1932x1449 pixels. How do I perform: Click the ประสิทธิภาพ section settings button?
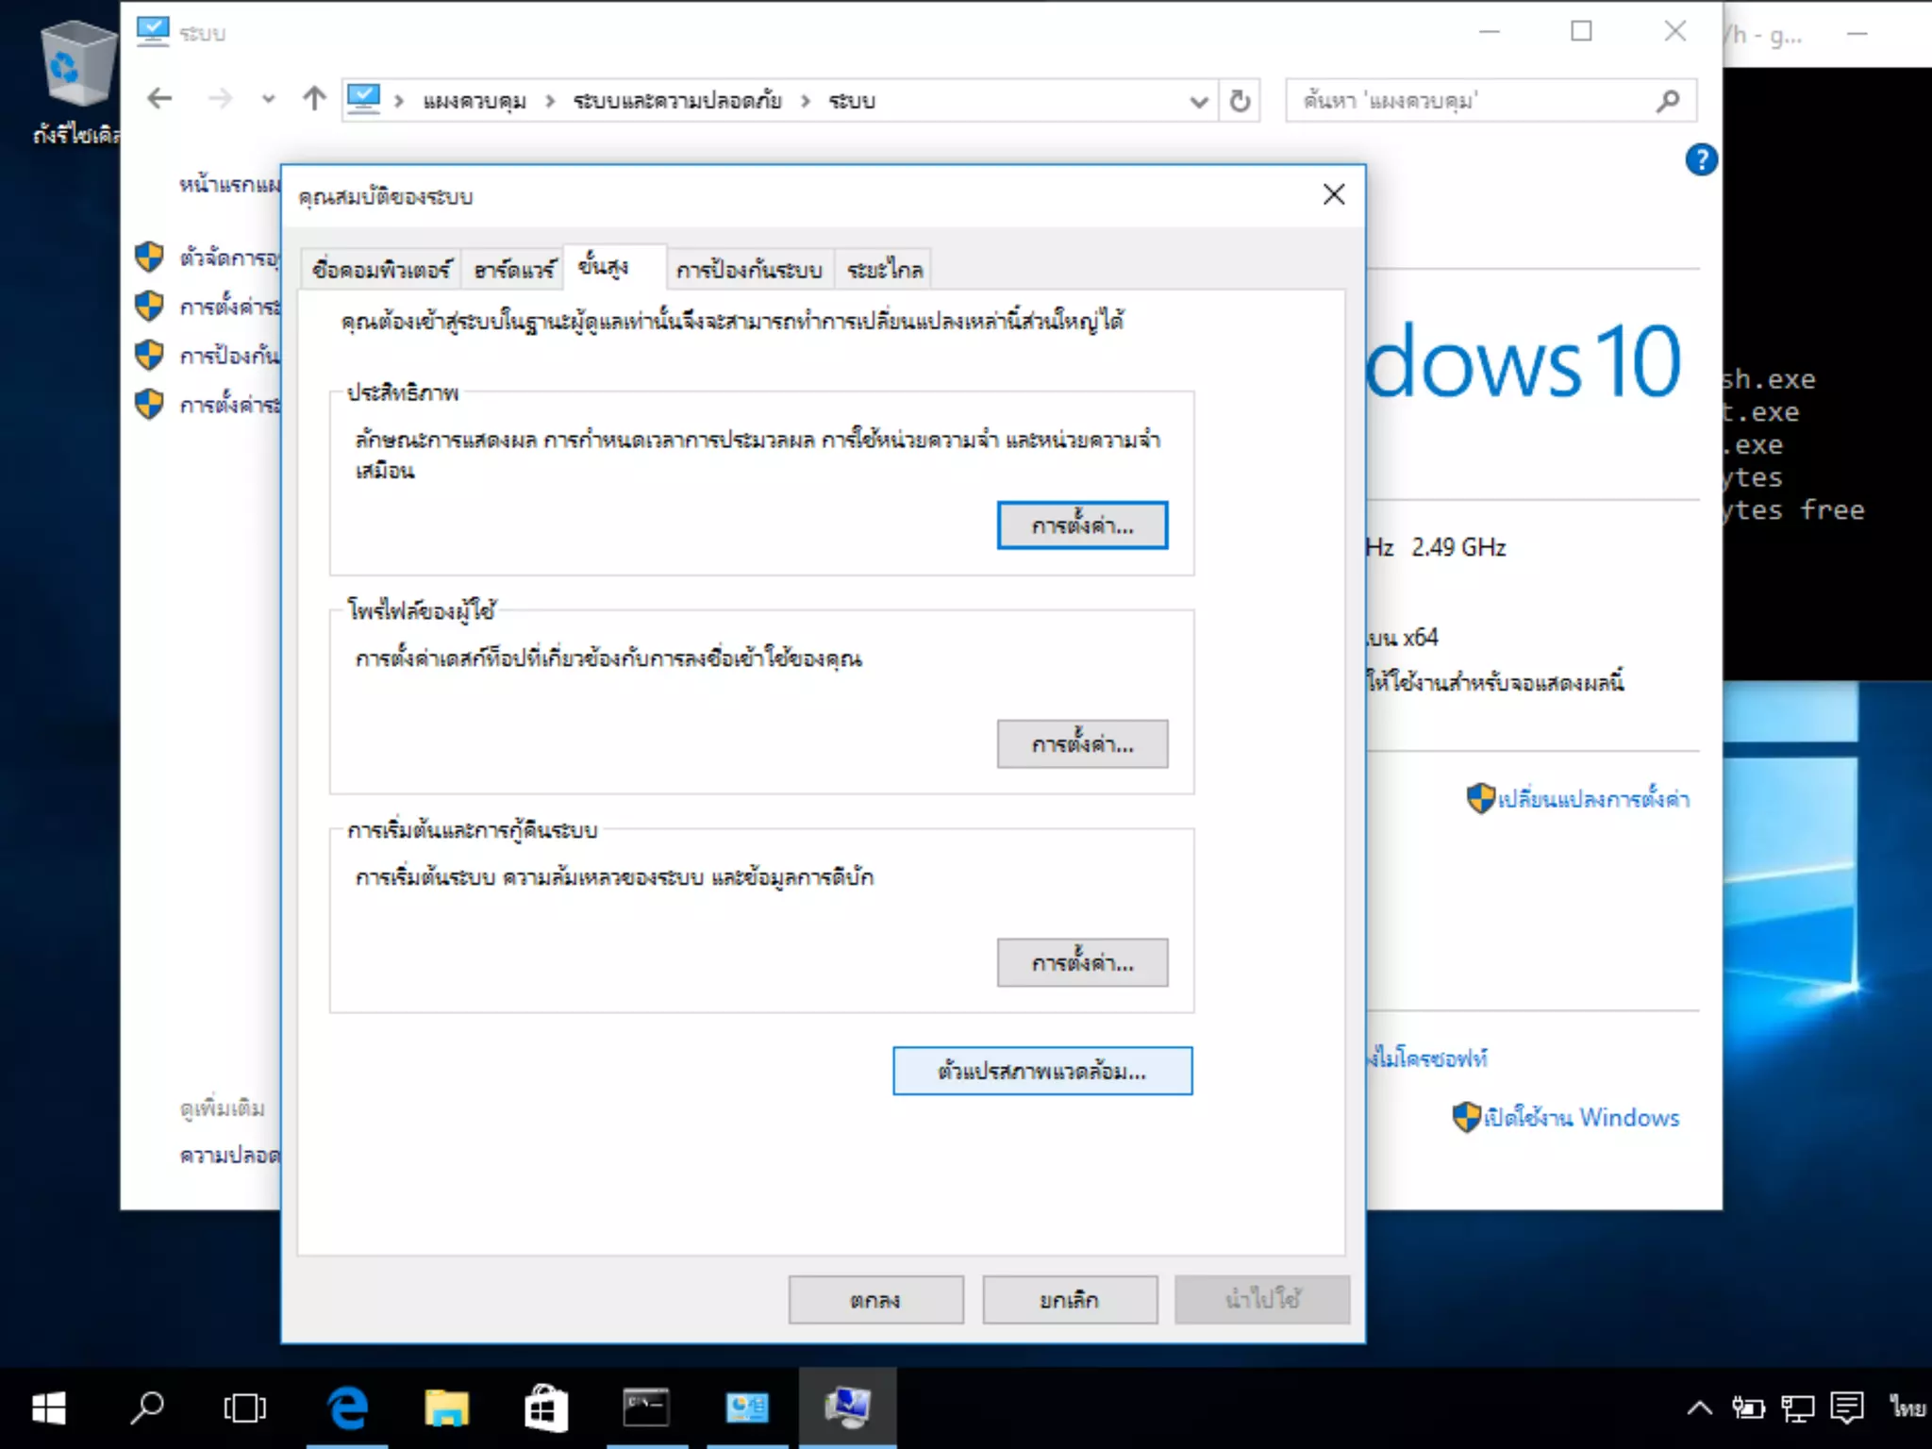(x=1081, y=525)
